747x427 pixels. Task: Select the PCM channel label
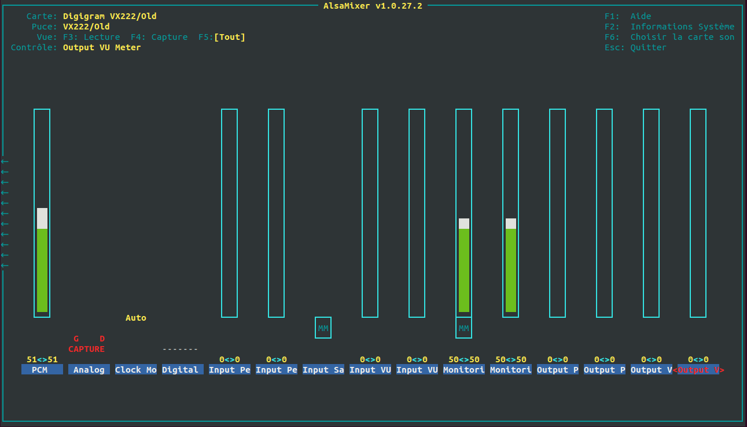tap(42, 370)
